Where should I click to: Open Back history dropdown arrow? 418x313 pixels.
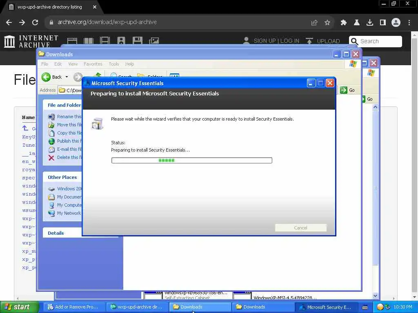pos(67,77)
